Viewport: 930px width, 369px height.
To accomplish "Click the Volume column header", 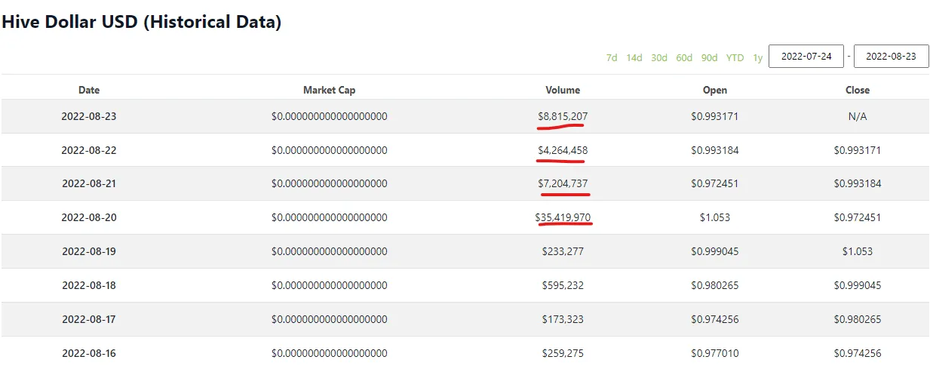I will 563,90.
